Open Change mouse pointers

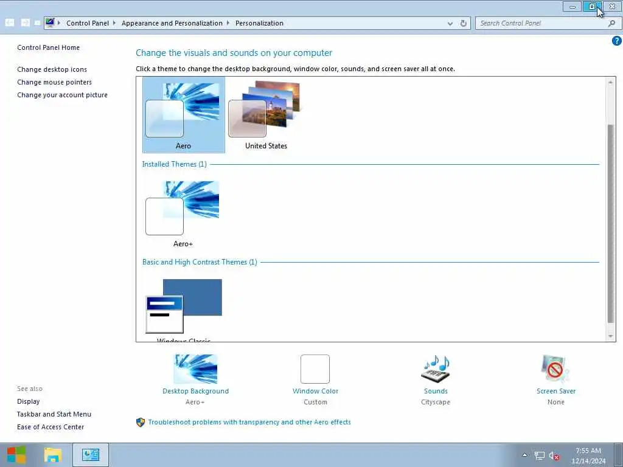pyautogui.click(x=54, y=82)
